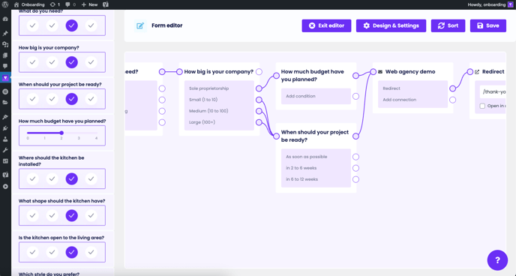Open Users icon in sidebar
This screenshot has height=276, width=516.
point(5,139)
